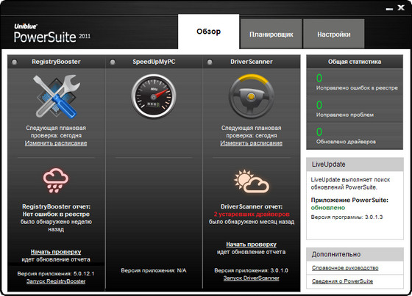
Task: Click the red 2 устаревших драйверов text
Action: 252,214
